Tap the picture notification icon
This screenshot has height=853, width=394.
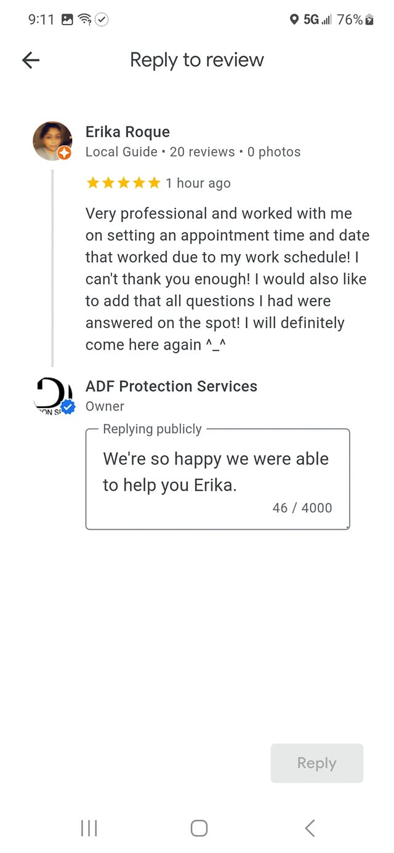67,20
